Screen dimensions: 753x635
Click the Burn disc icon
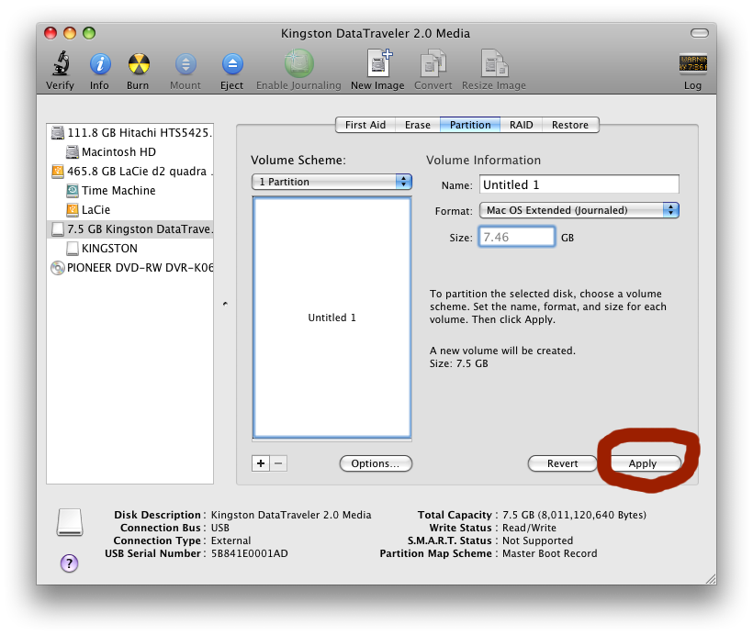pos(139,64)
